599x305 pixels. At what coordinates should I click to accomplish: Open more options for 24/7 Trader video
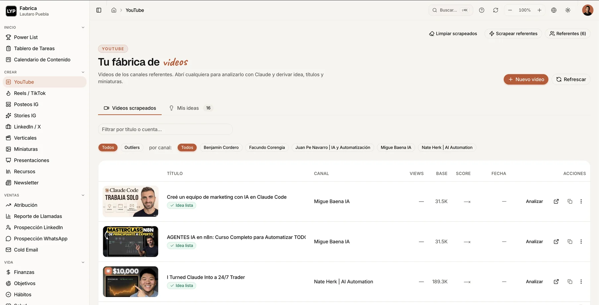click(581, 282)
